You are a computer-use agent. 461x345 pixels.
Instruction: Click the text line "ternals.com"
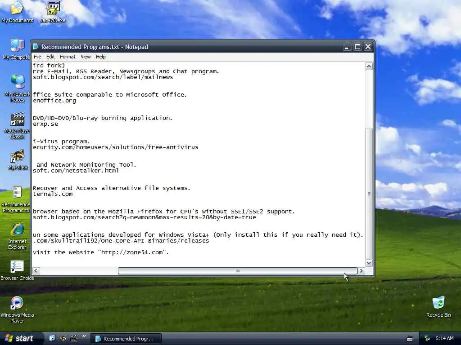[53, 194]
